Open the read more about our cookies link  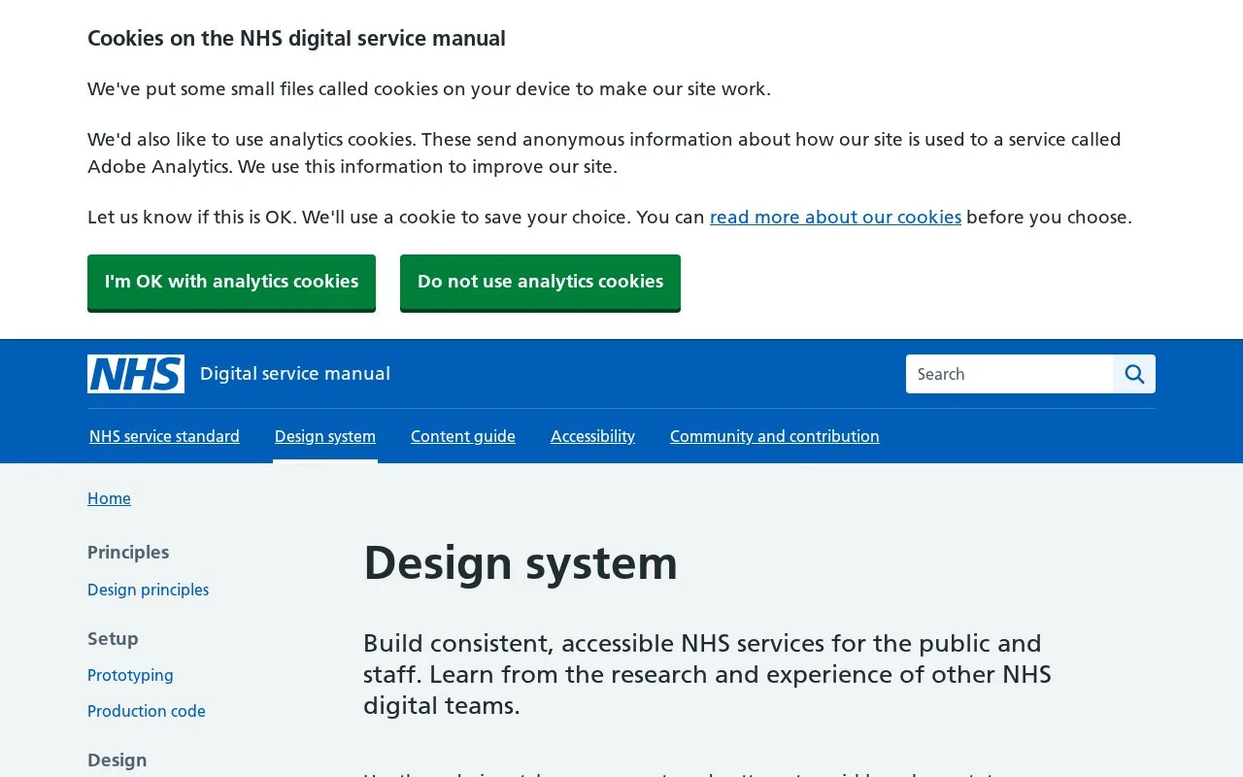tap(835, 217)
